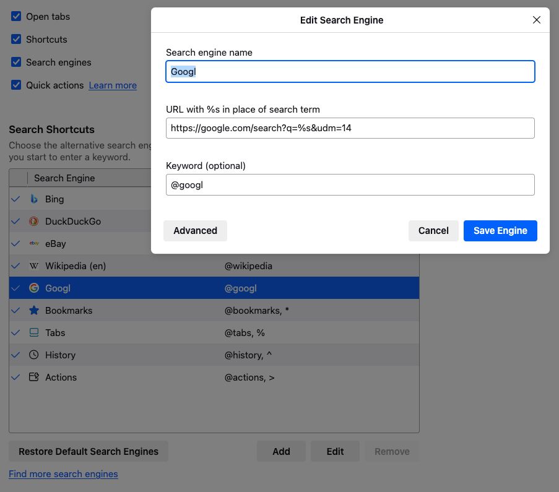This screenshot has width=559, height=492.
Task: Click the DuckDuckGo engine icon
Action: (x=34, y=221)
